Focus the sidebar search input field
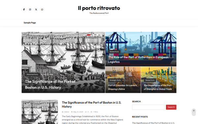The width and height of the screenshot is (198, 124). point(148,107)
